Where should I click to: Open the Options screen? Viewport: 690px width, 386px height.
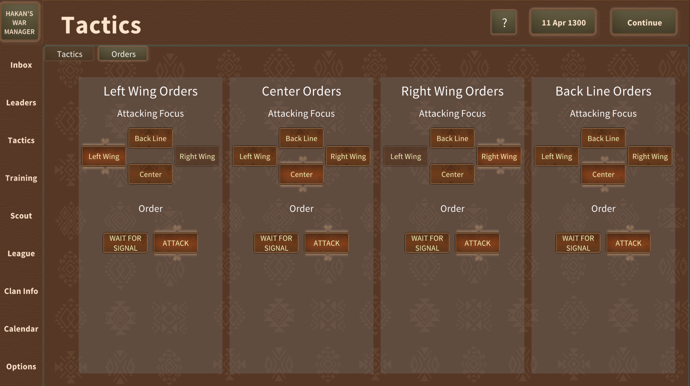tap(21, 366)
